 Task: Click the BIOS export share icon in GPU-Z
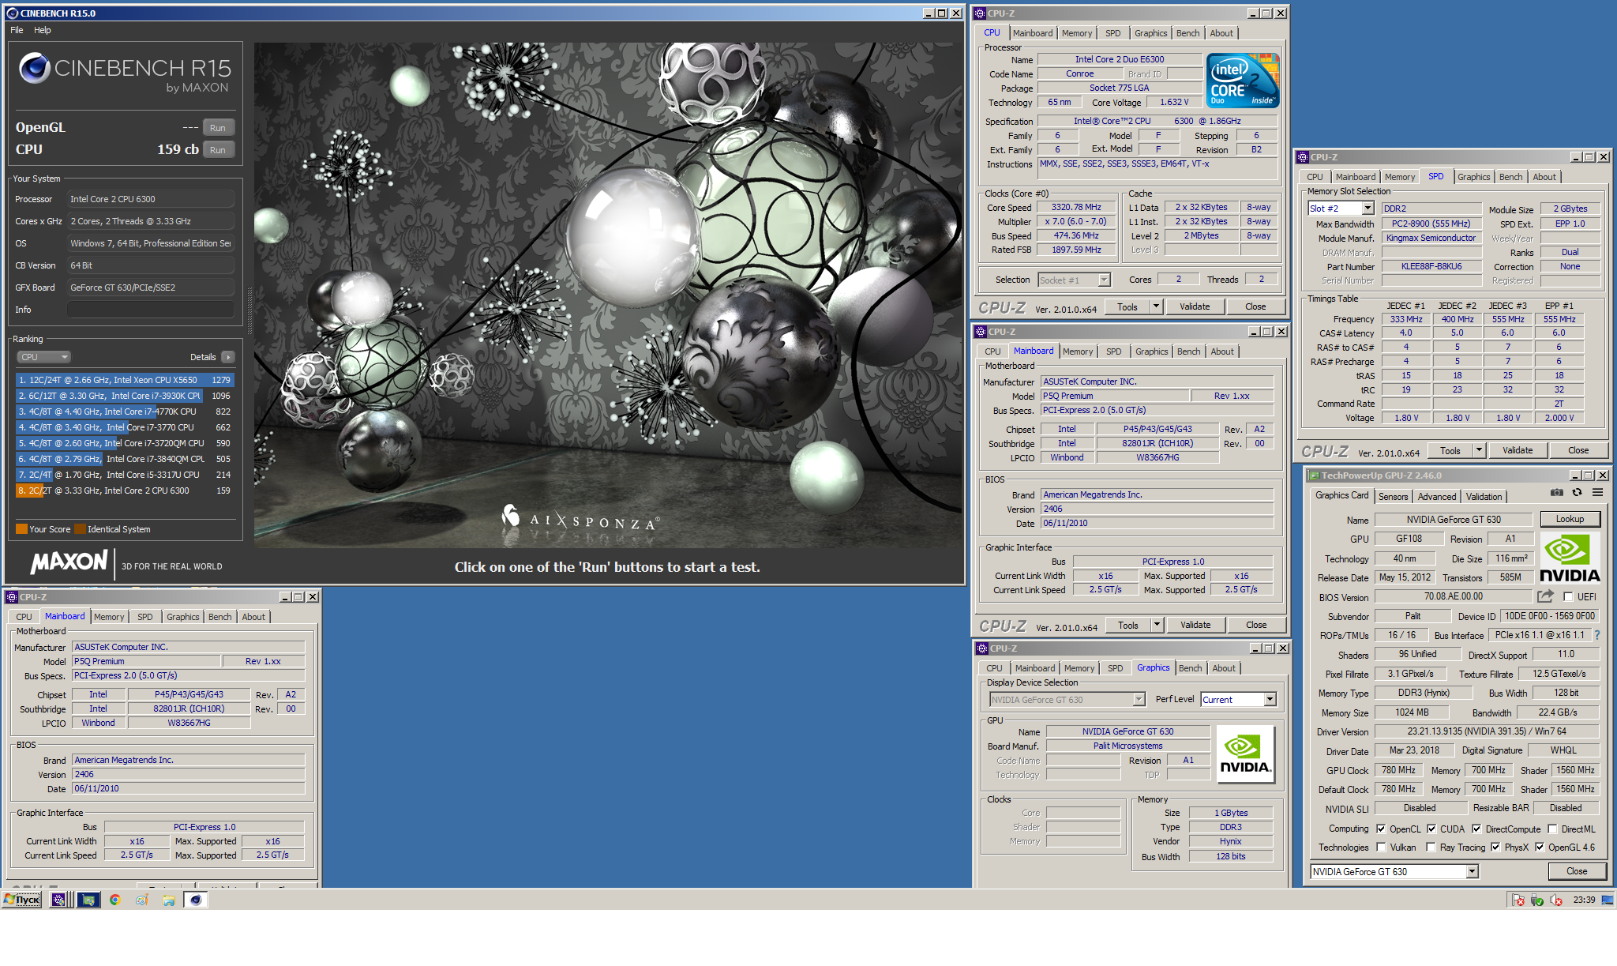[x=1545, y=596]
